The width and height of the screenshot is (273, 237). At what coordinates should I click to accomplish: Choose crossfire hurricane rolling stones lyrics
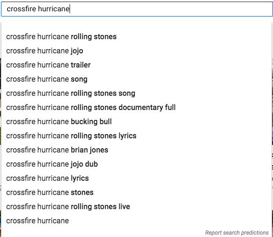coord(136,136)
